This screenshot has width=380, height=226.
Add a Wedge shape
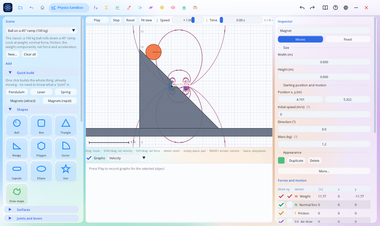click(x=17, y=148)
